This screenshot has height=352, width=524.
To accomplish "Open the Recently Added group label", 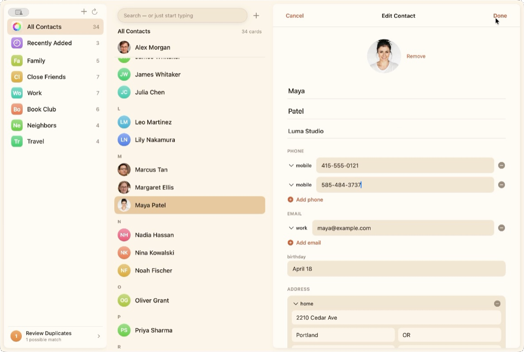I will (50, 43).
